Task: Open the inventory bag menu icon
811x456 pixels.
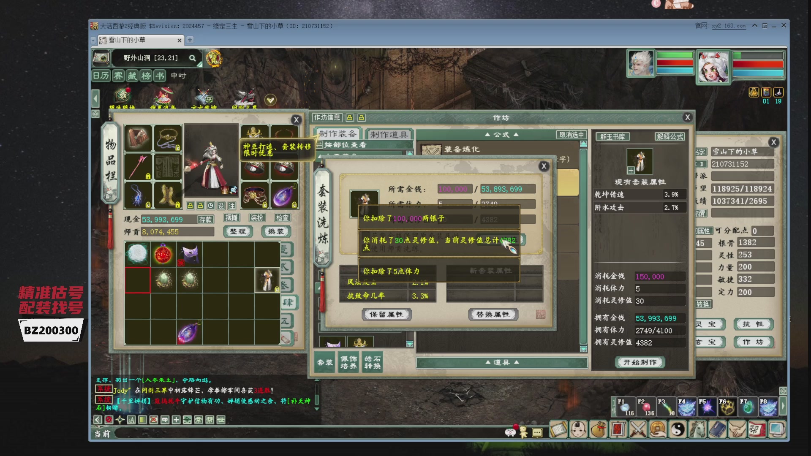Action: 598,430
